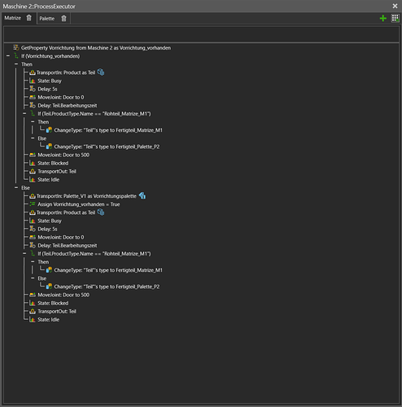Viewport: 402px width, 407px height.
Task: Click MoveJoint: Door to 500 icon in Then
Action: point(33,155)
